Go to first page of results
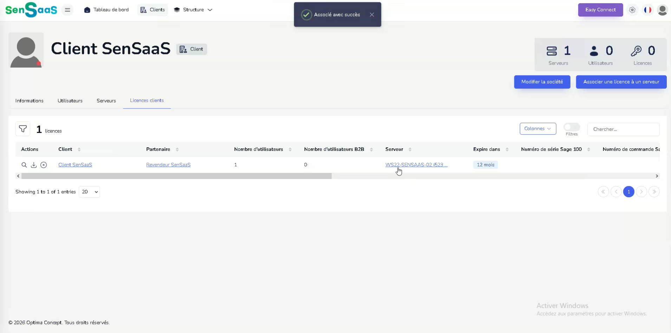Image resolution: width=671 pixels, height=333 pixels. pos(603,192)
